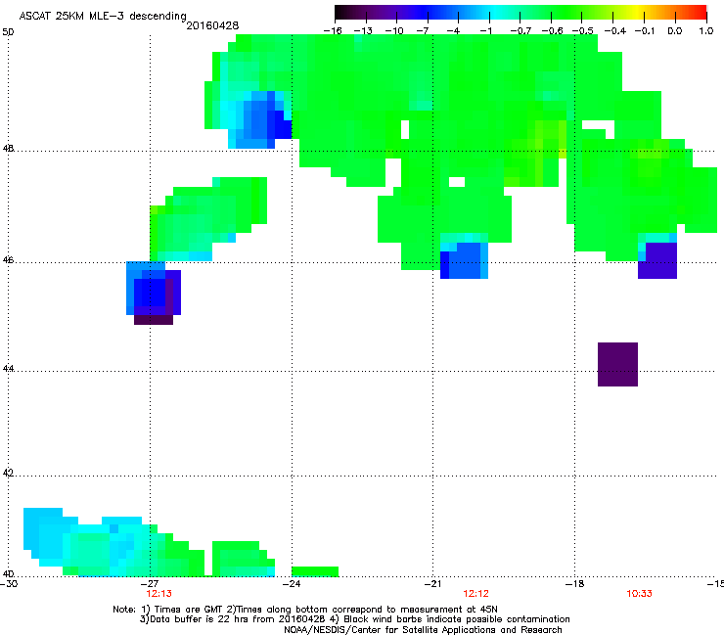The image size is (724, 636).
Task: Click the red swath time "10:33"
Action: coord(639,594)
